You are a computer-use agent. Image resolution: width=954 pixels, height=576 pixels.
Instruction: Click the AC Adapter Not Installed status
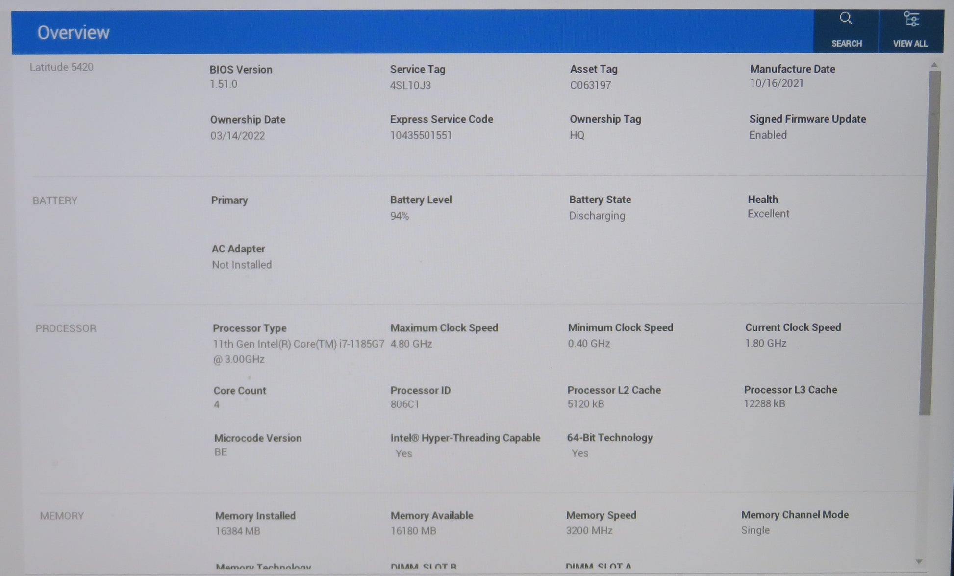242,265
